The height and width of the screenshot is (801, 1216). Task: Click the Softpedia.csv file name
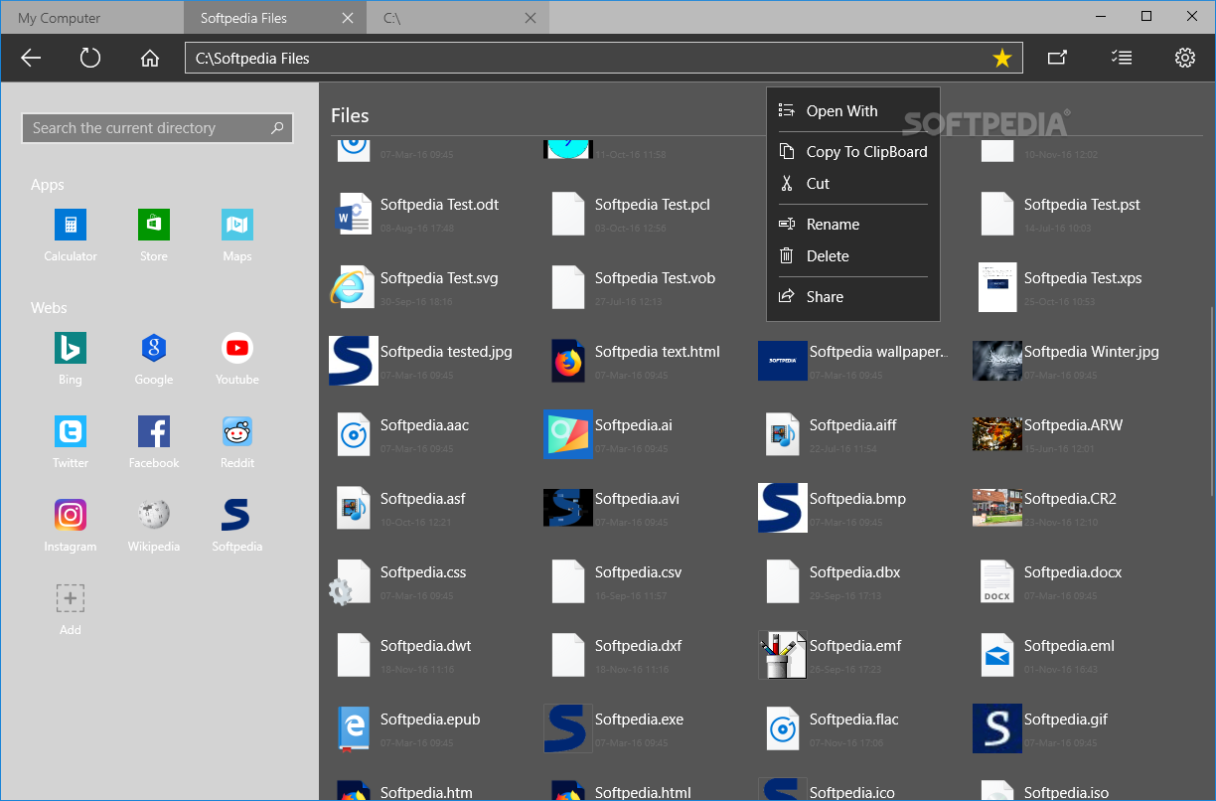(639, 572)
